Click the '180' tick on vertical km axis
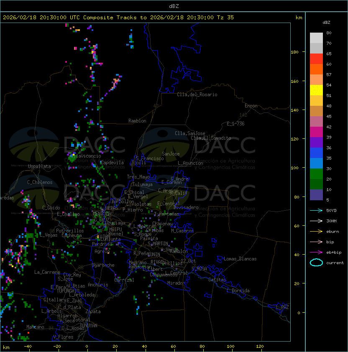The height and width of the screenshot is (352, 348). 294,52
